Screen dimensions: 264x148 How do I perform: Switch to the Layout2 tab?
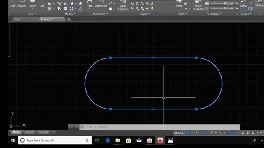tap(43, 132)
